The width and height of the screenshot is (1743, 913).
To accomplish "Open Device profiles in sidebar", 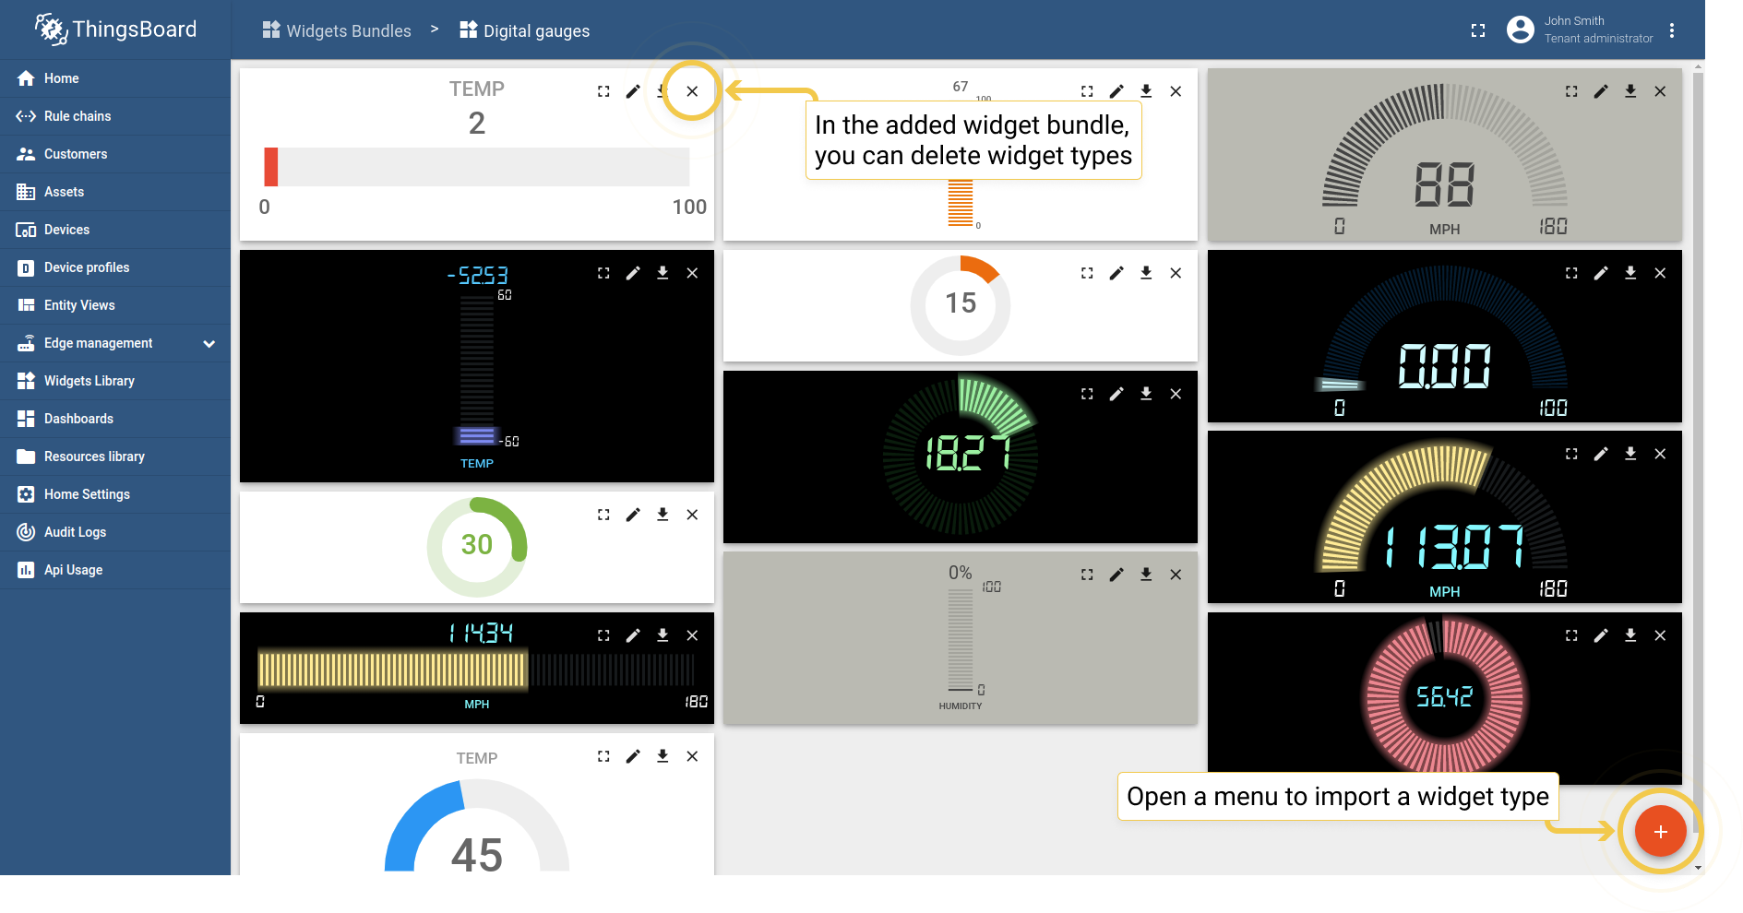I will click(87, 267).
